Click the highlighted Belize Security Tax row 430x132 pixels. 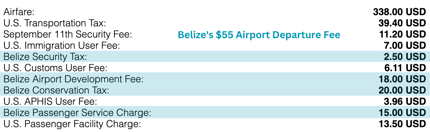pos(215,57)
